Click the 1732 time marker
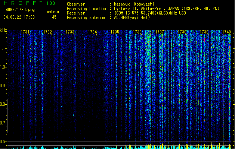Viewport: 235px width, 149px height. click(47, 32)
